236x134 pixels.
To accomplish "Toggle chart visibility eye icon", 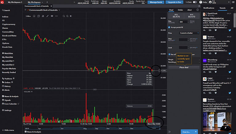I will point(52,16).
